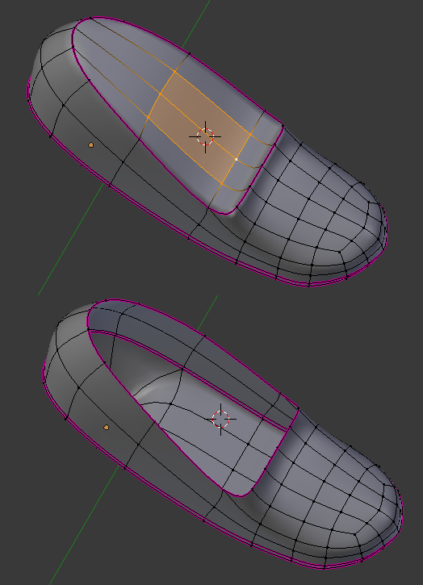Select the topmost orange vertex of the highlighted selection
Image resolution: width=423 pixels, height=585 pixels.
[174, 71]
